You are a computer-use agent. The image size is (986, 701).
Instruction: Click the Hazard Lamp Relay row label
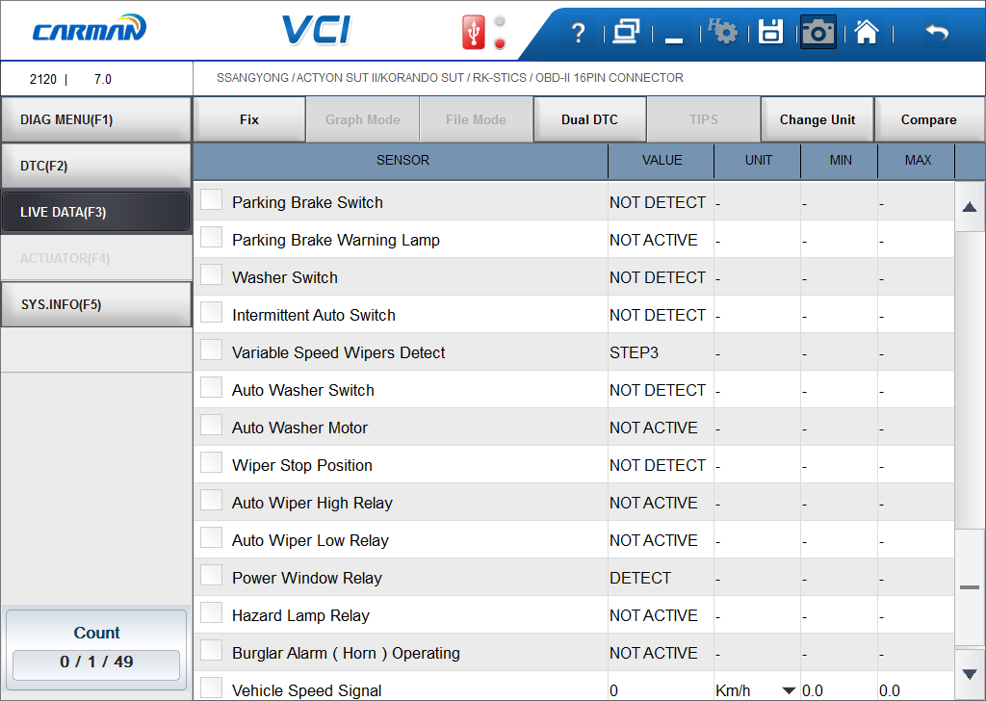[x=300, y=615]
